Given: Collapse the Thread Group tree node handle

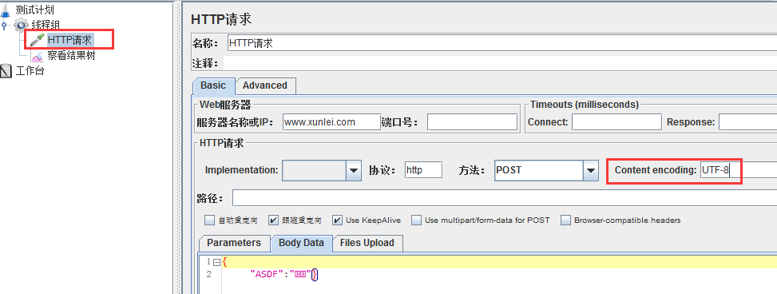Looking at the screenshot, I should click(5, 26).
